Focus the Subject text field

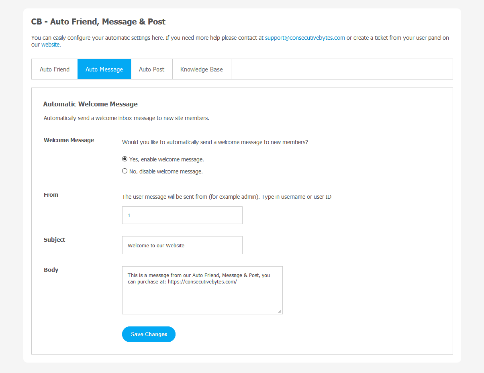(x=182, y=245)
